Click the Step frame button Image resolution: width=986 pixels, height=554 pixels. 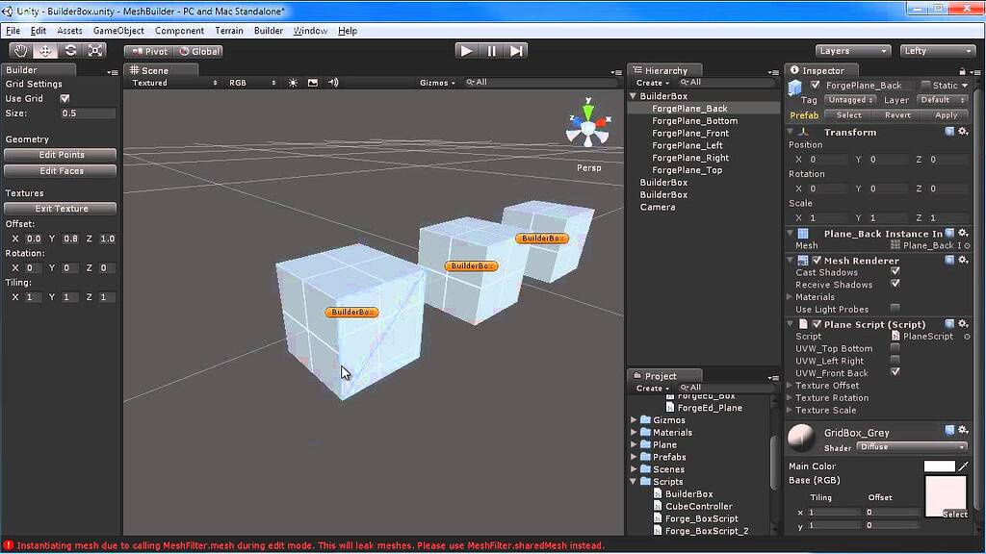pos(518,50)
